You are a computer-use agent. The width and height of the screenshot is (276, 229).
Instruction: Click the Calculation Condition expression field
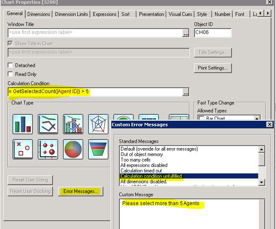[95, 92]
